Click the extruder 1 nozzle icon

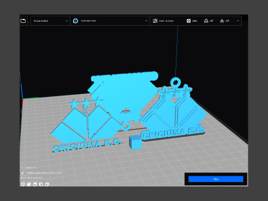pos(75,21)
